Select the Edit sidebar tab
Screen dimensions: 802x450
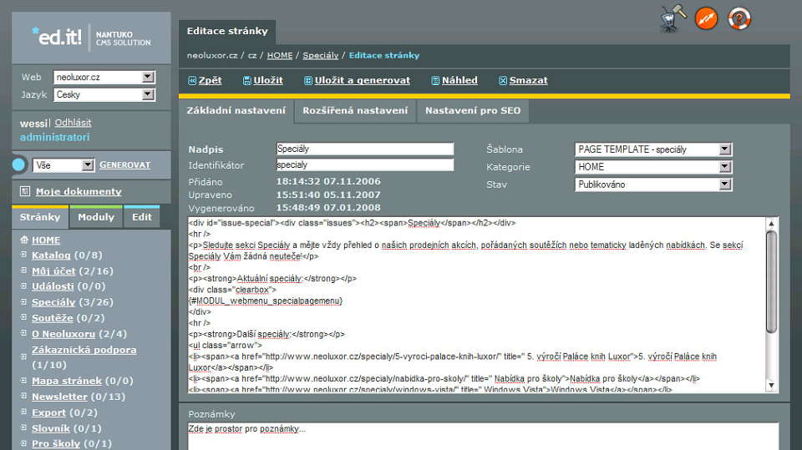click(x=142, y=217)
